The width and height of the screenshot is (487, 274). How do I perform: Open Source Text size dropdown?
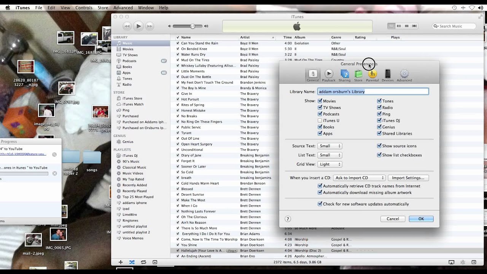click(330, 146)
